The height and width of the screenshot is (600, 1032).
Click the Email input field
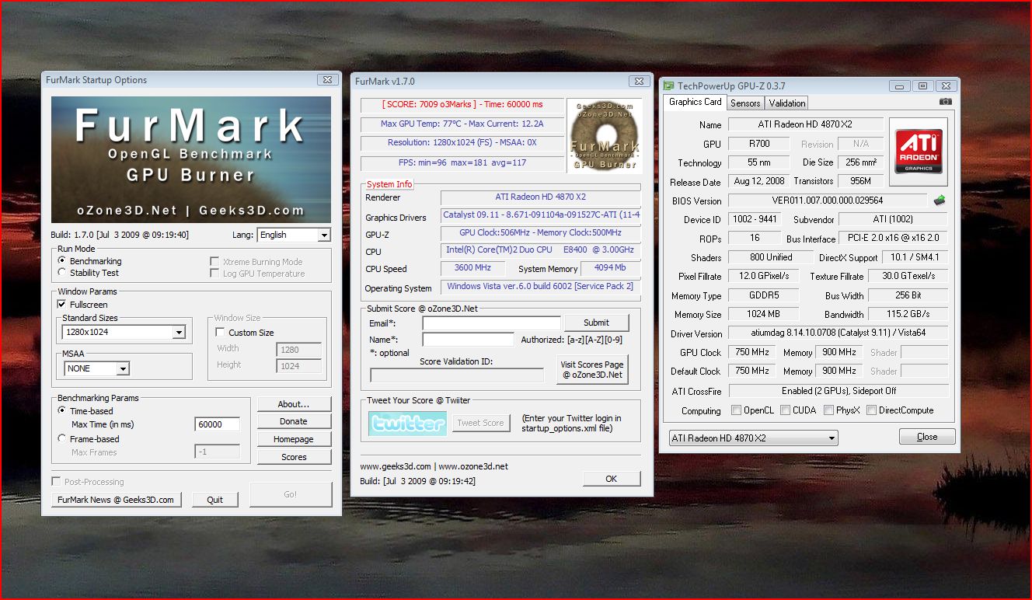click(x=491, y=323)
